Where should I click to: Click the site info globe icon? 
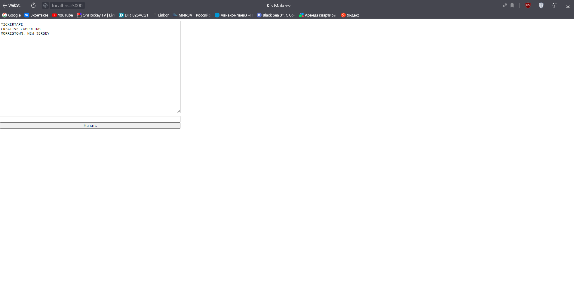coord(45,5)
